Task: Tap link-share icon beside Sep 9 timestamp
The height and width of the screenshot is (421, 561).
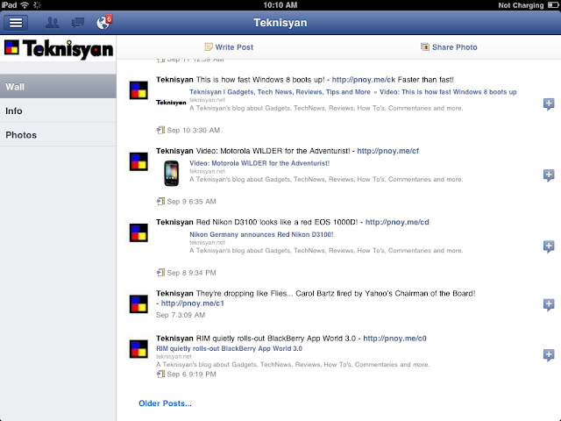Action: [x=160, y=201]
